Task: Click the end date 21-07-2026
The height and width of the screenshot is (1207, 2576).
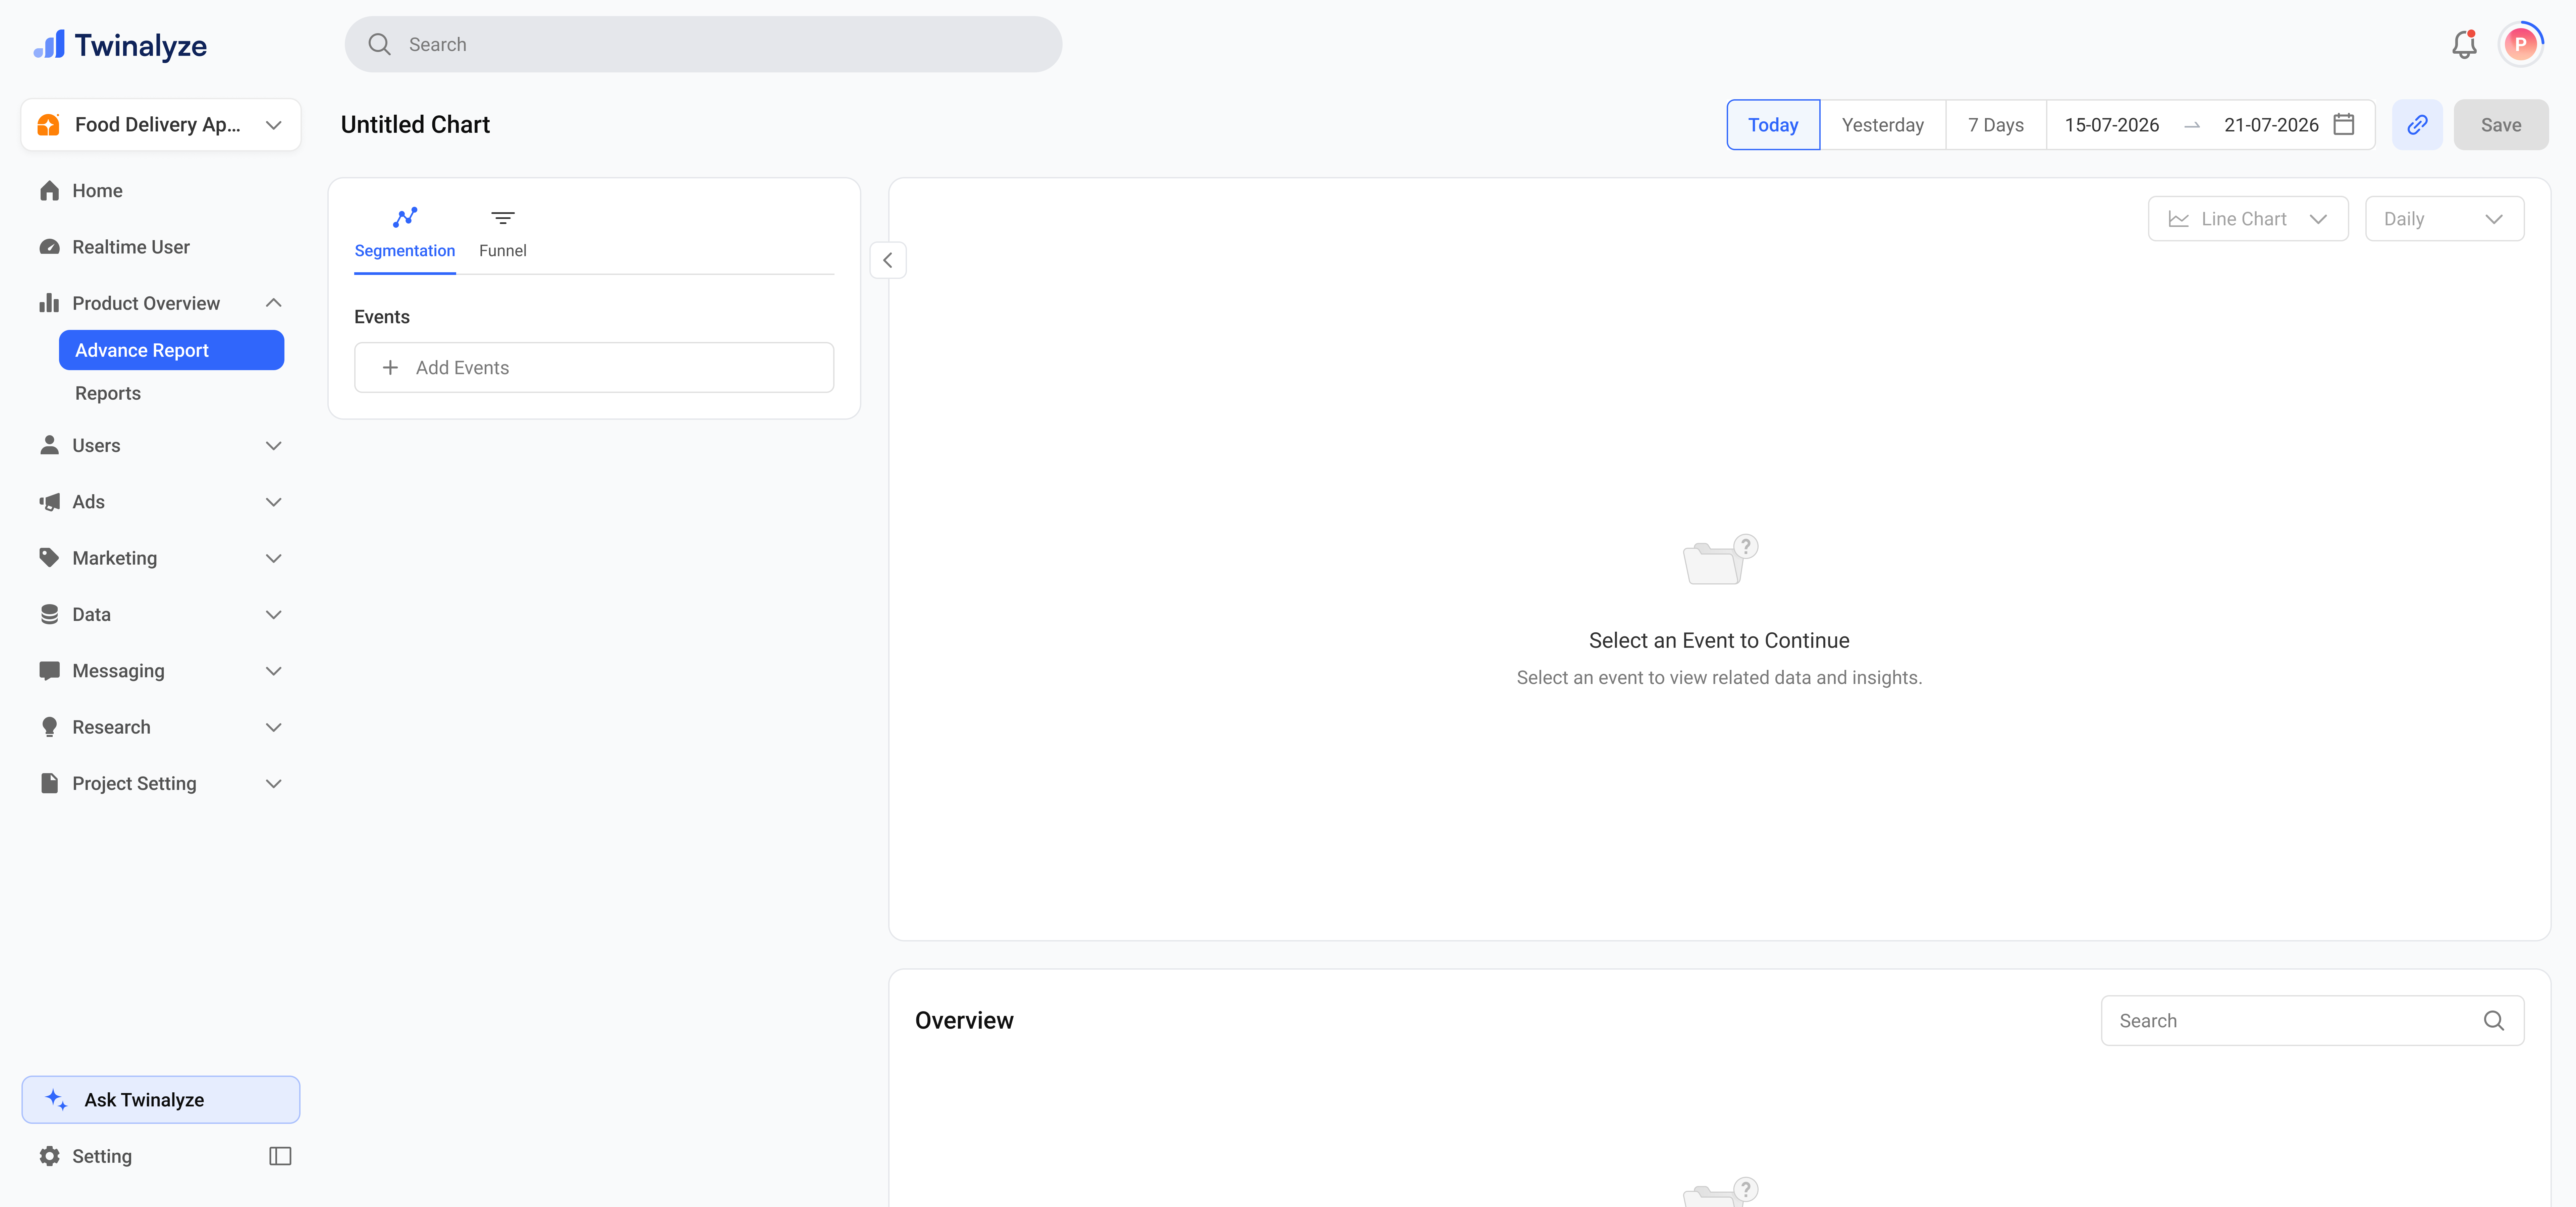Action: click(2271, 125)
